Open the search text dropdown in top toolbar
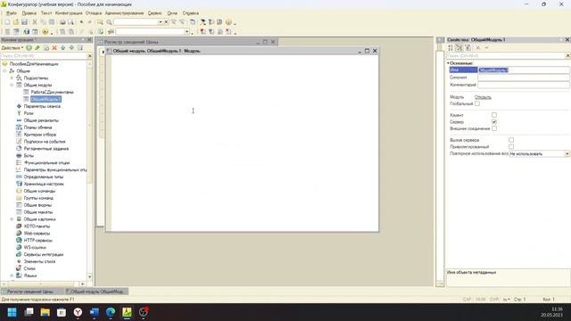 (160, 22)
